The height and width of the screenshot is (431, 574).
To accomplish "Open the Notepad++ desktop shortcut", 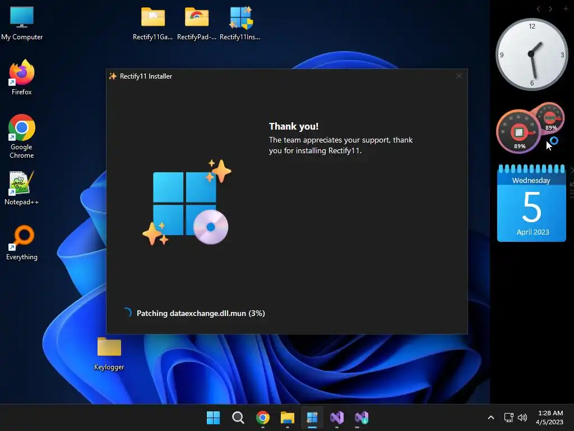I will click(x=22, y=187).
